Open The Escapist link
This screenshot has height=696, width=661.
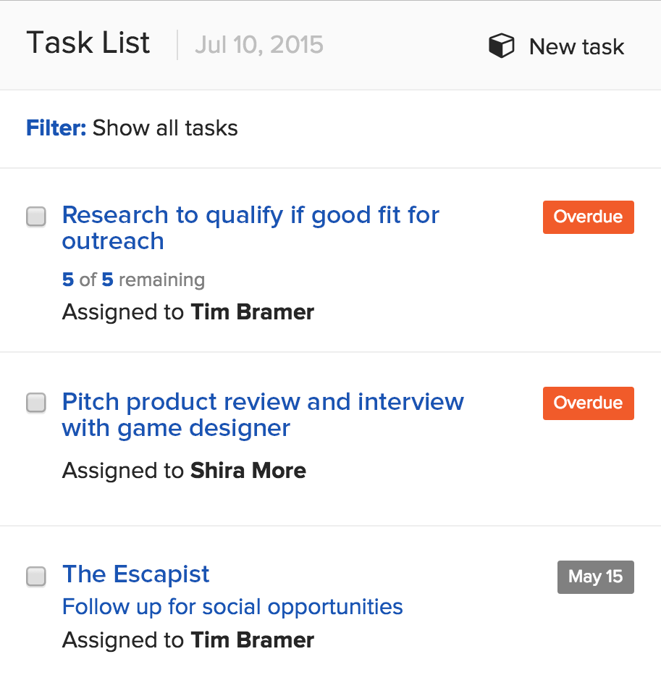click(135, 574)
